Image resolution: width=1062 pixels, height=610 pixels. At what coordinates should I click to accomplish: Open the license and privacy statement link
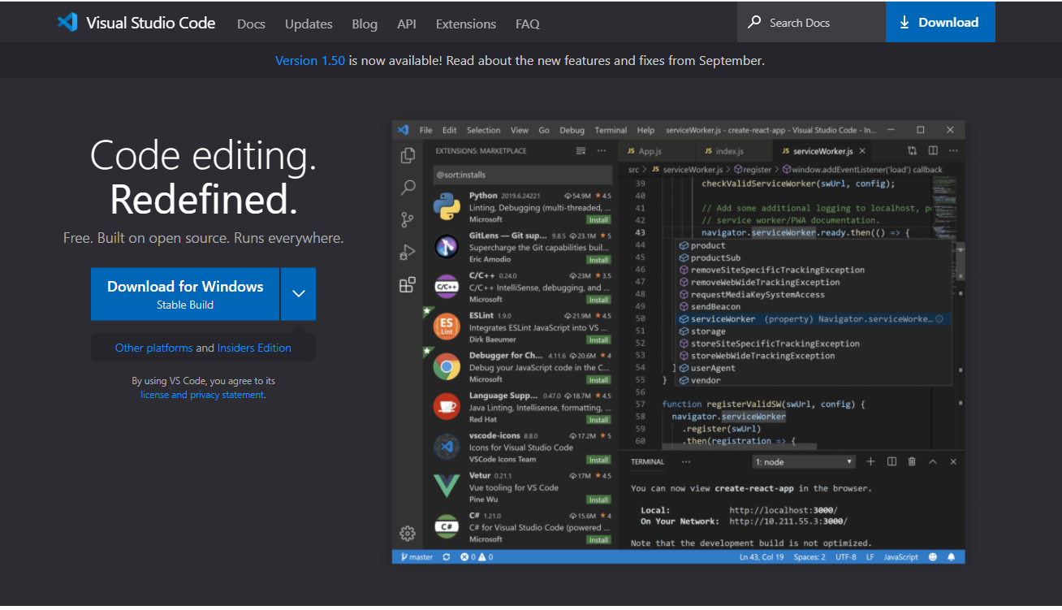pos(202,395)
